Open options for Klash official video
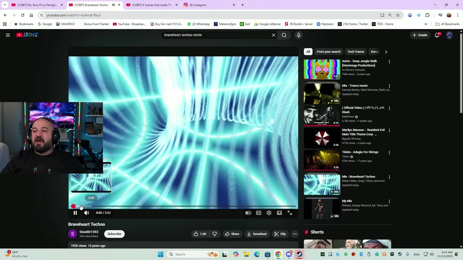 click(389, 108)
